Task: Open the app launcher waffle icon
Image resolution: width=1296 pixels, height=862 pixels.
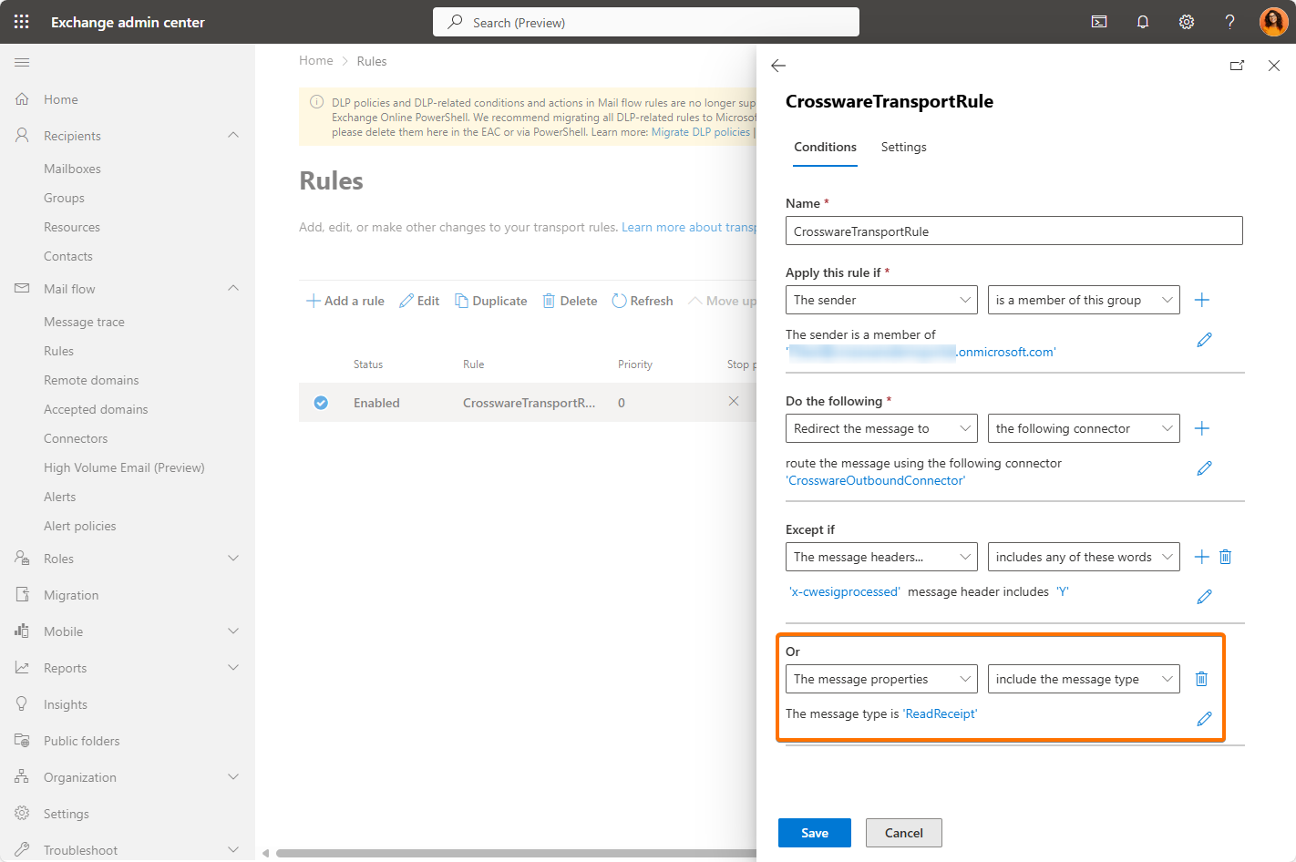Action: tap(22, 22)
